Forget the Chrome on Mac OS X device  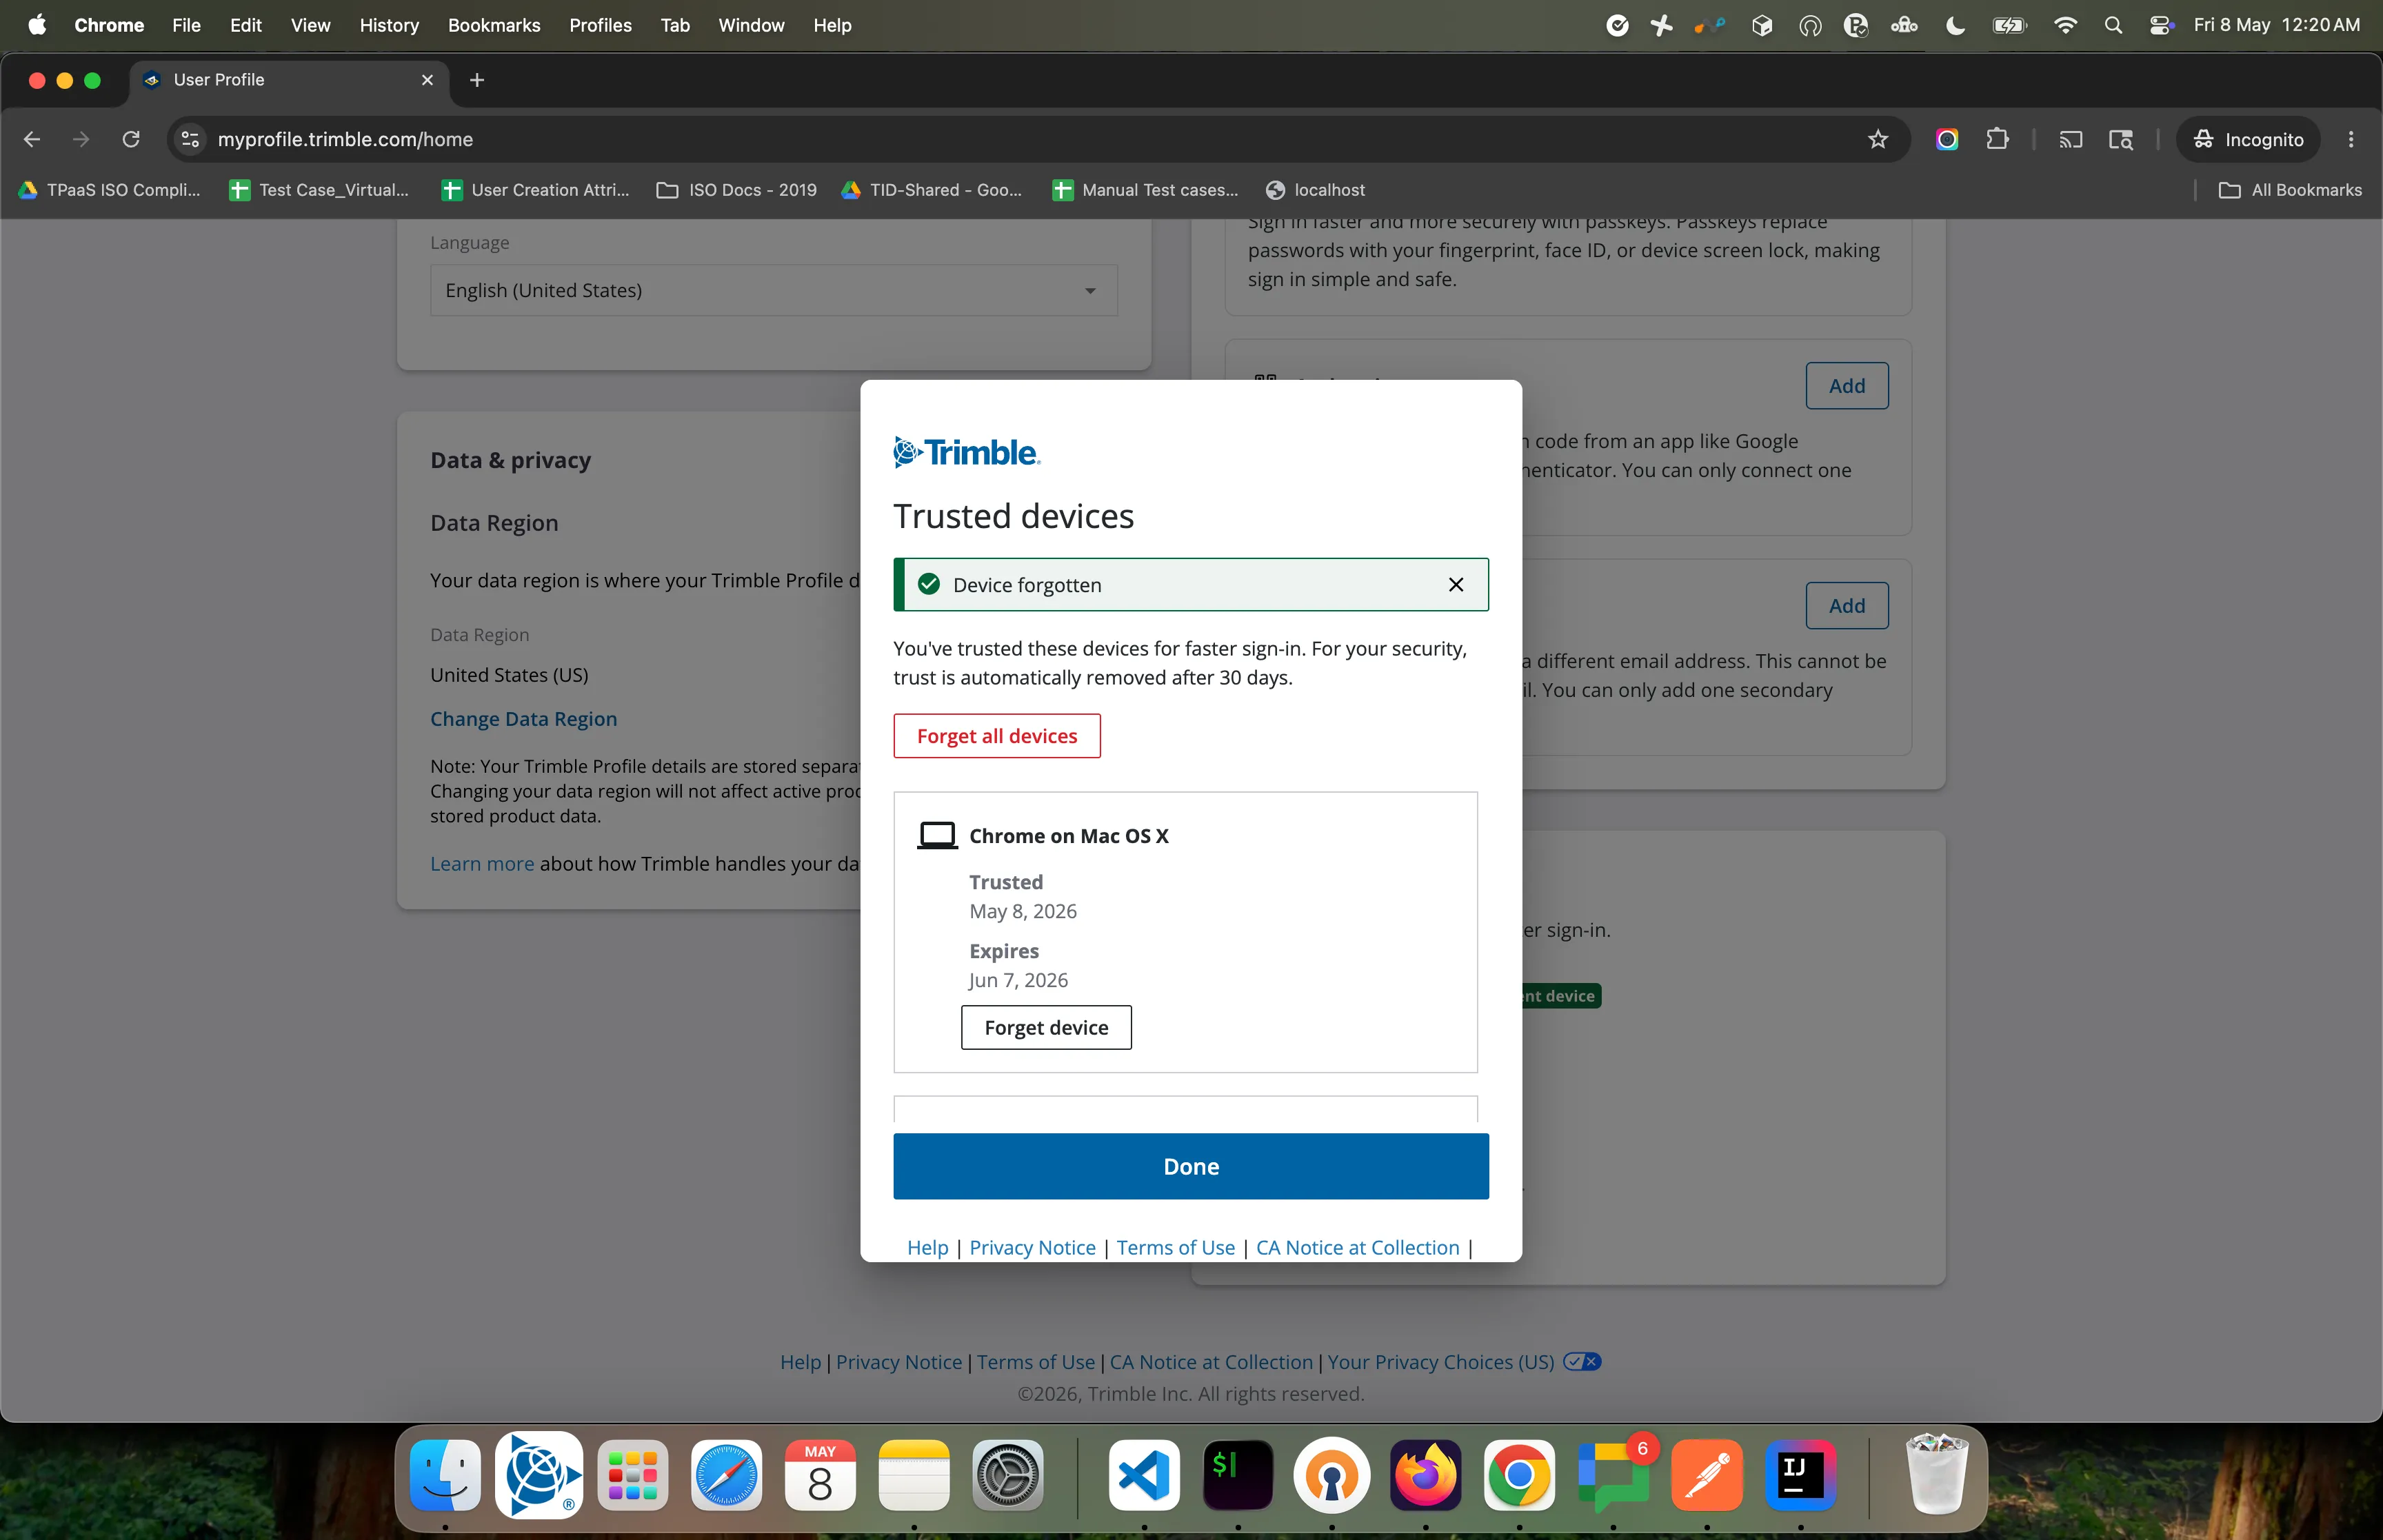coord(1046,1027)
